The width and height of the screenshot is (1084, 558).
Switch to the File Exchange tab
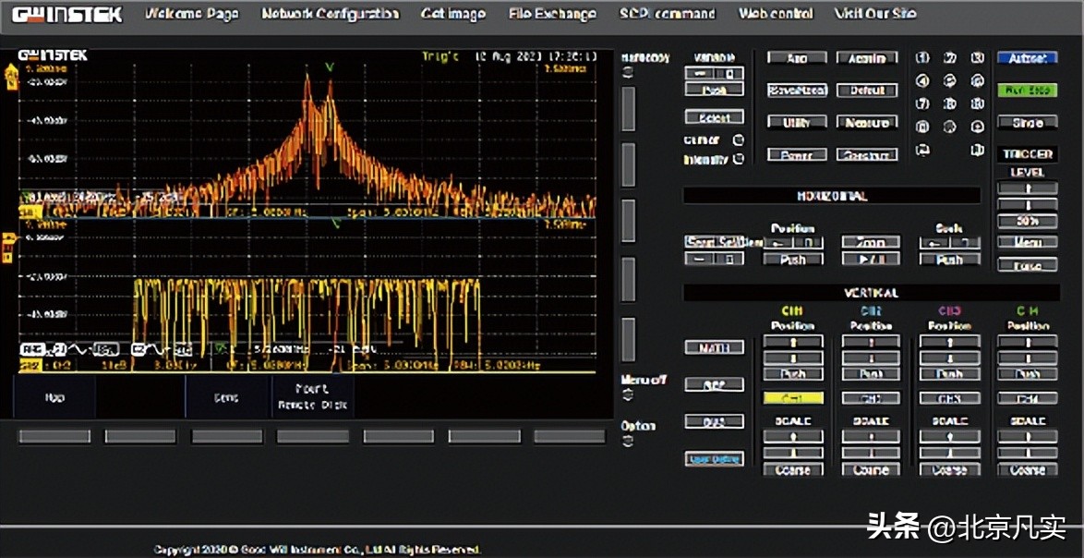coord(552,14)
